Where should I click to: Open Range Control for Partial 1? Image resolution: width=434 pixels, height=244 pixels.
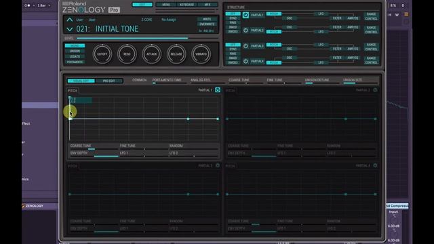pyautogui.click(x=371, y=16)
